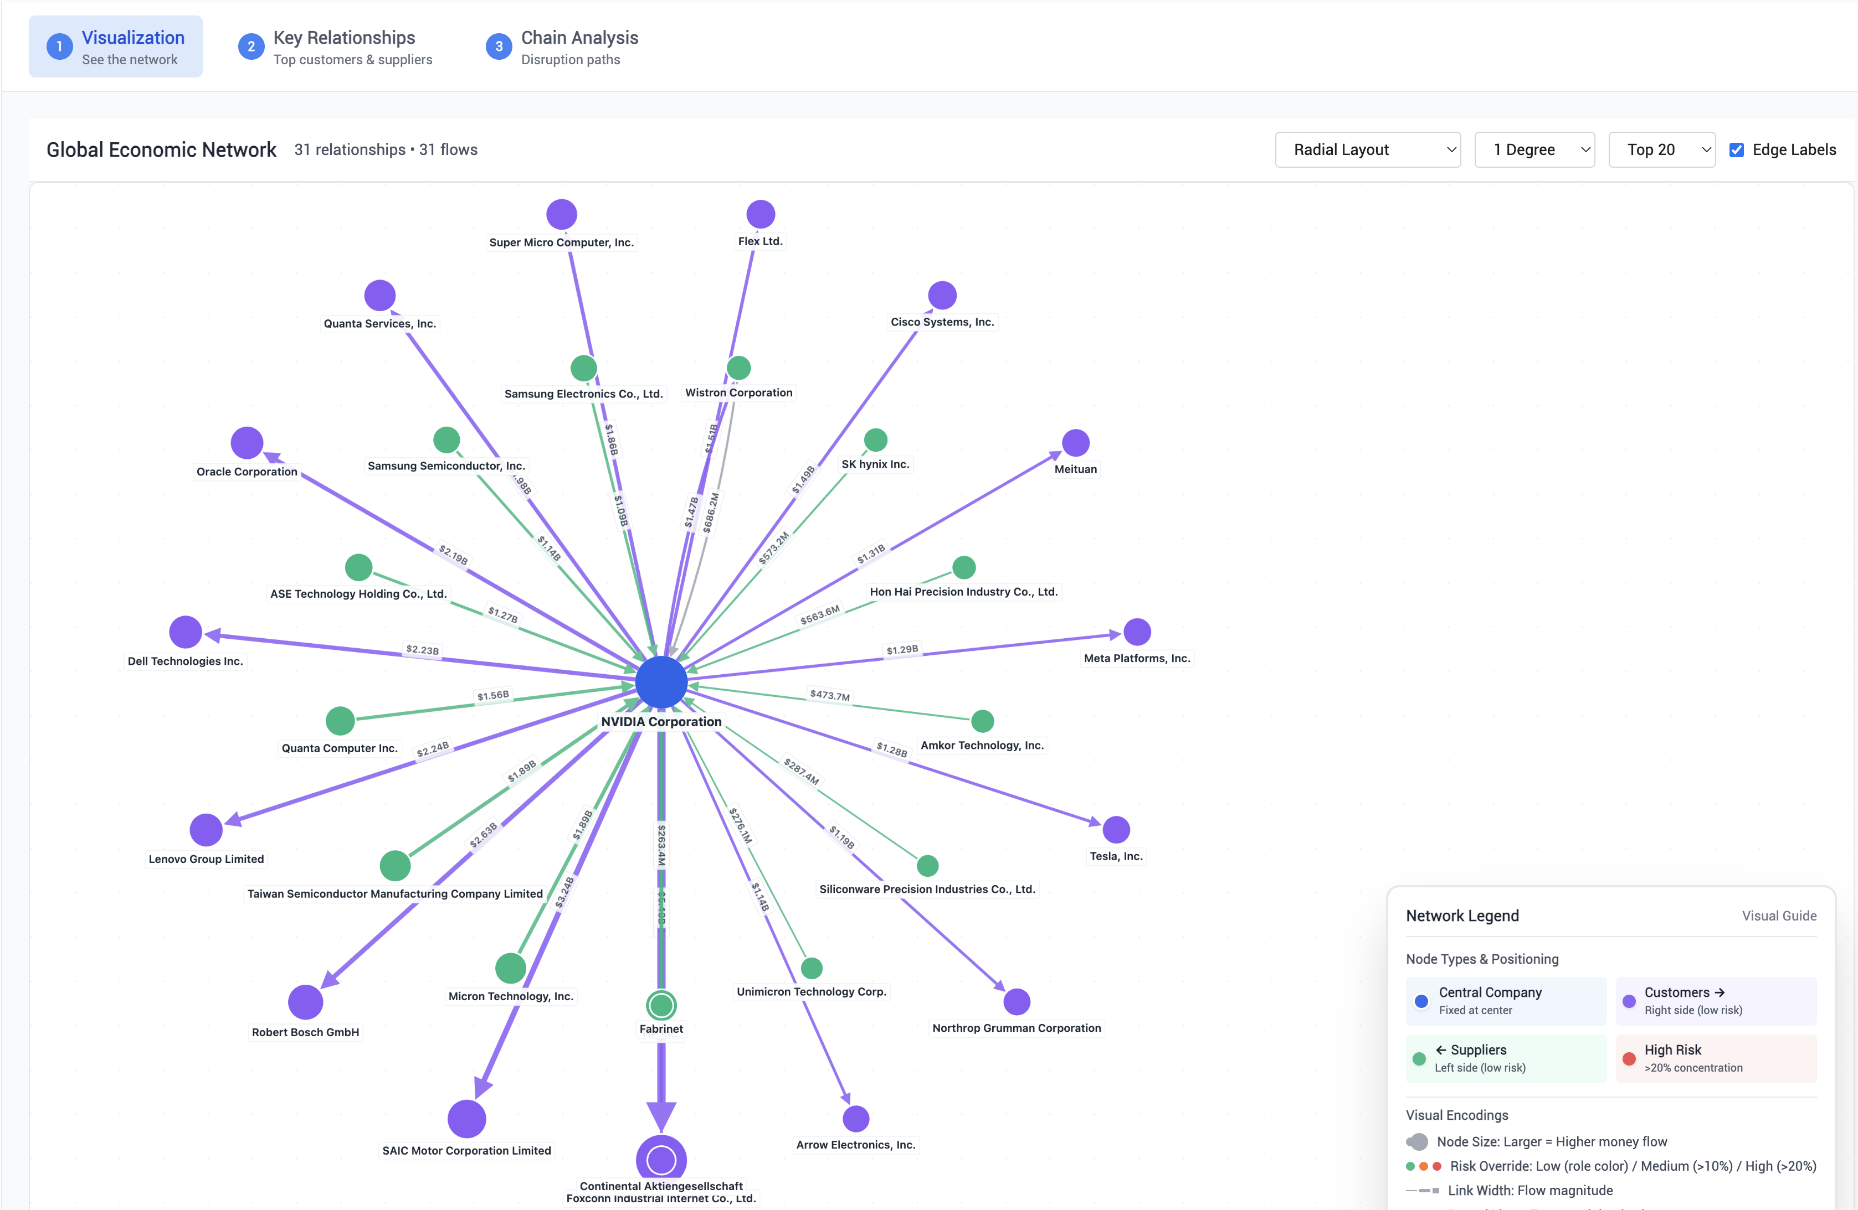Select the Visualization step card

point(116,46)
